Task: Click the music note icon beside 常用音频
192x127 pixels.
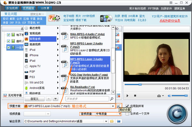Action: [x=26, y=39]
